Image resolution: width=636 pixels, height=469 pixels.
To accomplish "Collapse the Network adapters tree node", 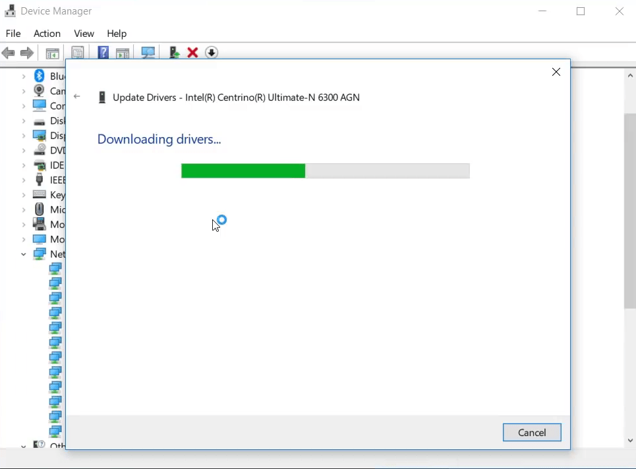I will tap(24, 254).
